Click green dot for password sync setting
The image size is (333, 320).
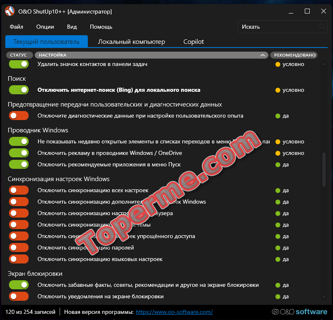tap(277, 248)
